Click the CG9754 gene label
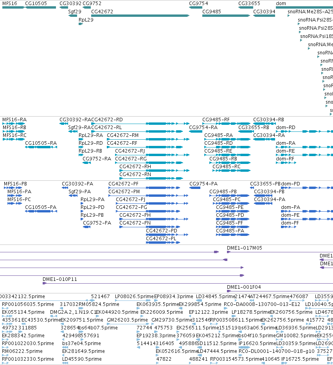333x365 pixels. pos(198,4)
